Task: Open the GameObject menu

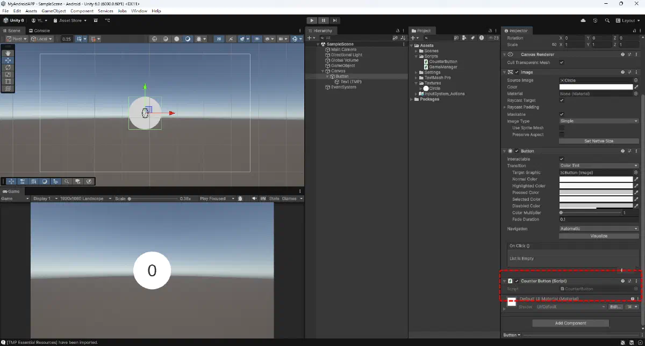Action: (x=53, y=11)
